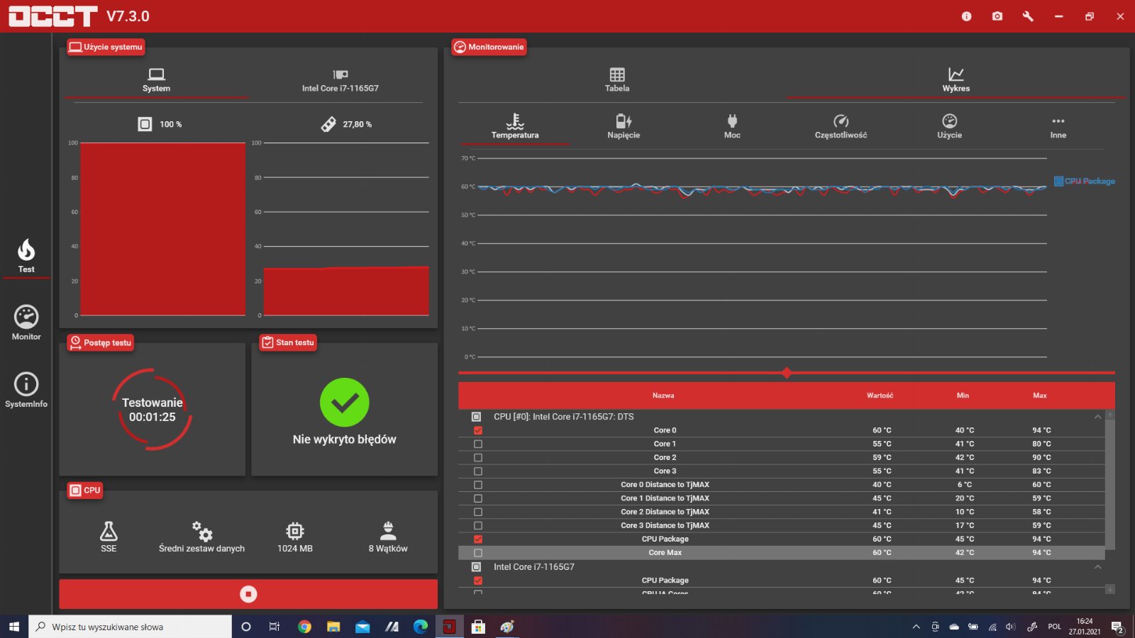Click the sensor table scrollbar
The image size is (1135, 638).
(x=1110, y=484)
